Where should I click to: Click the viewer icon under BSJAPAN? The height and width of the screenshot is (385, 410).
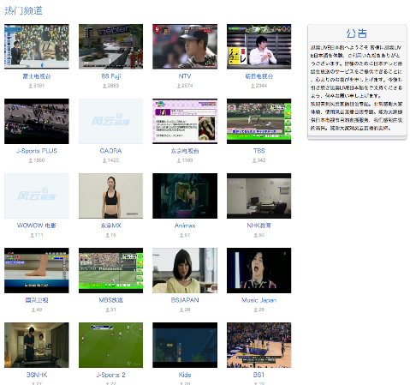(x=181, y=310)
